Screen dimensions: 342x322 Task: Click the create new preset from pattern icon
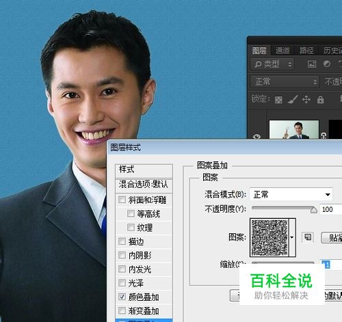tap(308, 237)
